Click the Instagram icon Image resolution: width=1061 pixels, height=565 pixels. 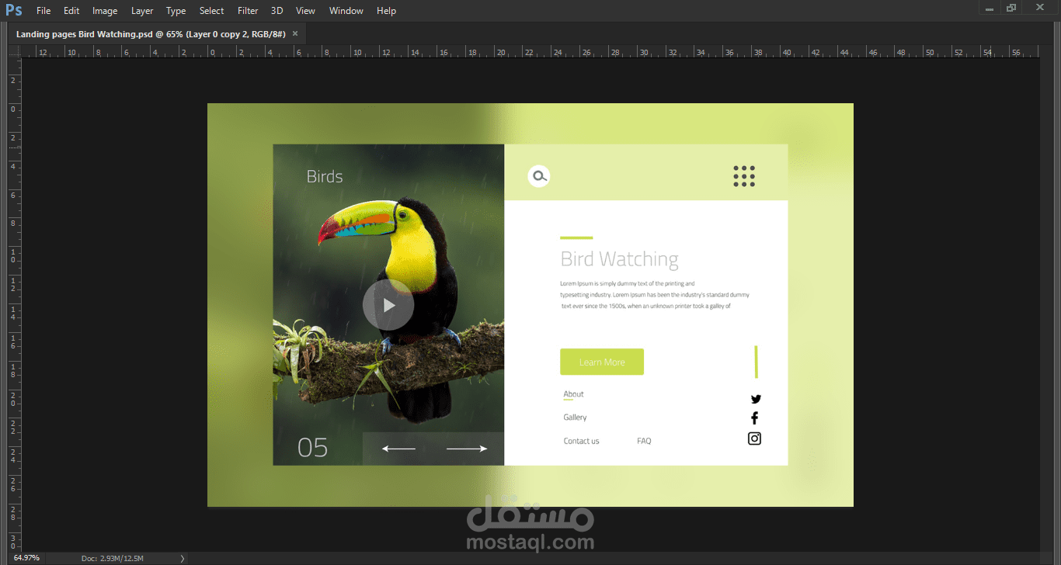754,438
